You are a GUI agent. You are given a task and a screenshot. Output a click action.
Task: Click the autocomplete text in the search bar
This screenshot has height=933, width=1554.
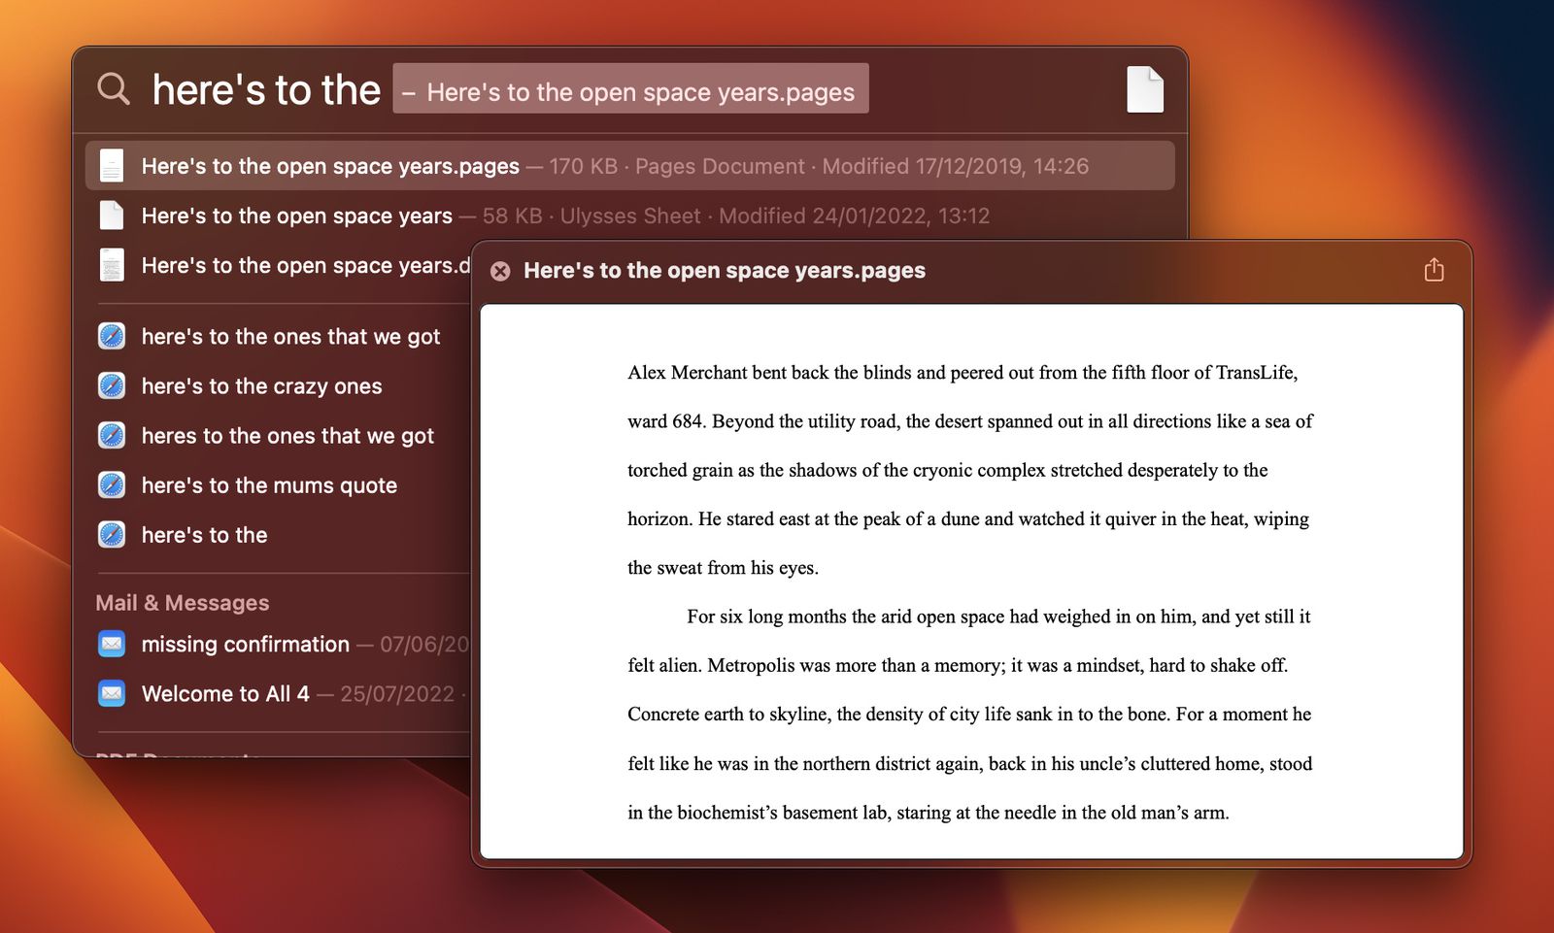631,88
